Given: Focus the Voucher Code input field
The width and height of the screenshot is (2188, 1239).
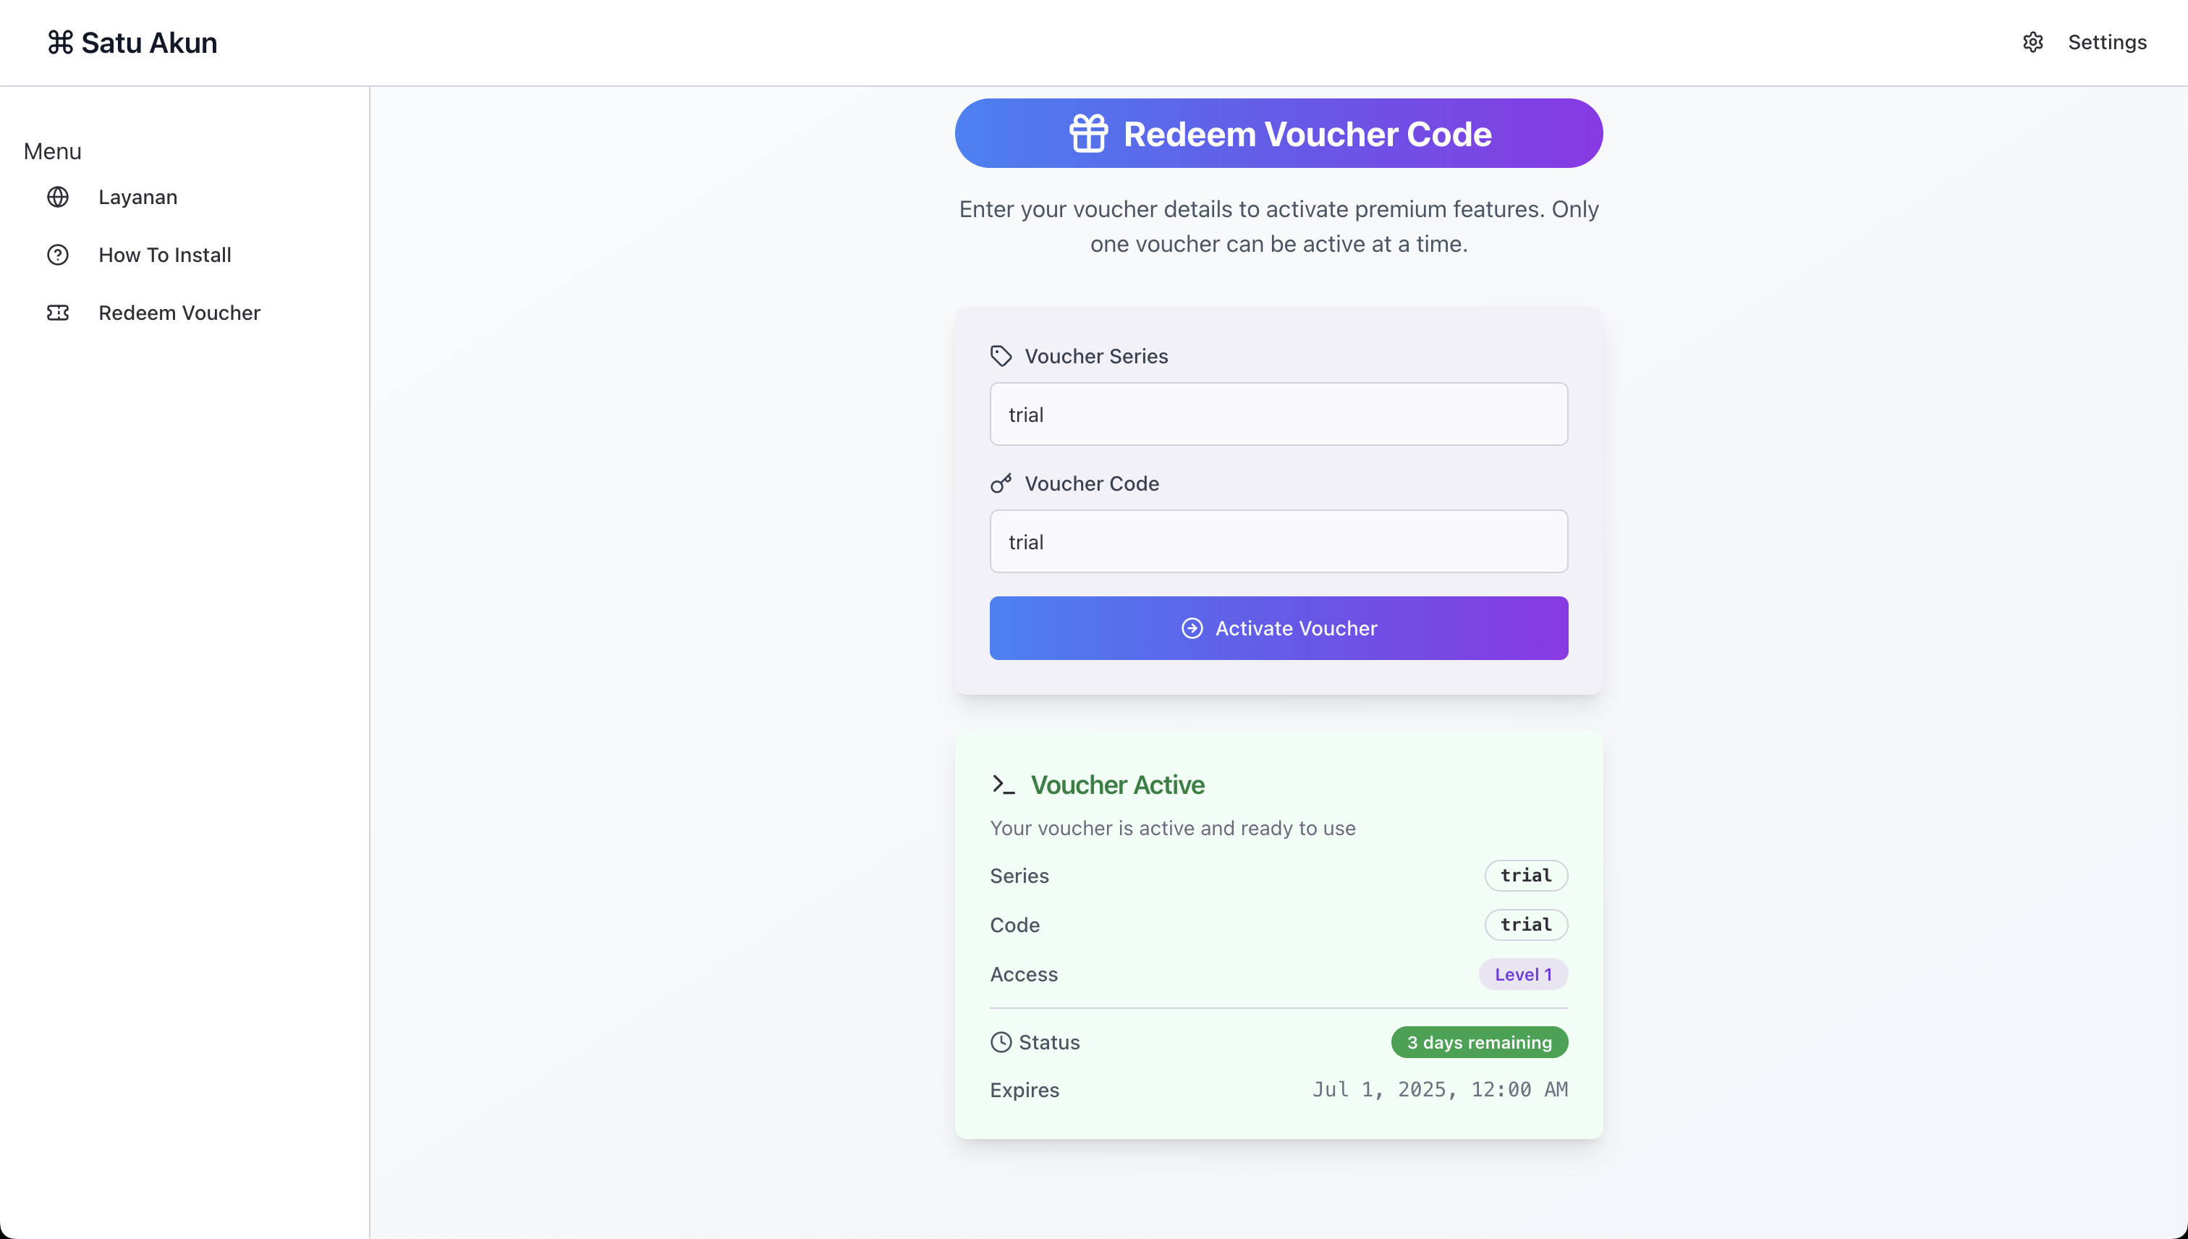Looking at the screenshot, I should tap(1279, 541).
